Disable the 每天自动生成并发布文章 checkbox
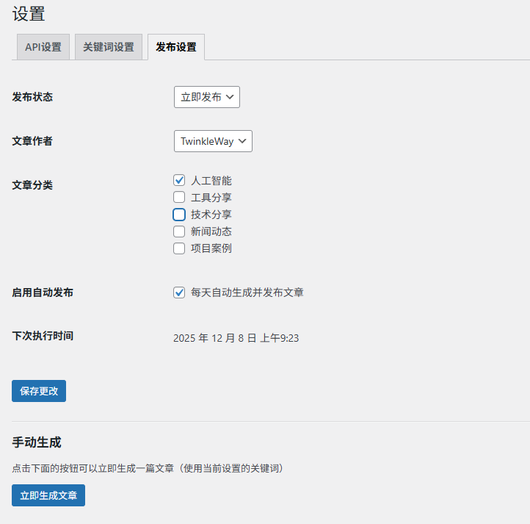The image size is (530, 524). pyautogui.click(x=179, y=292)
